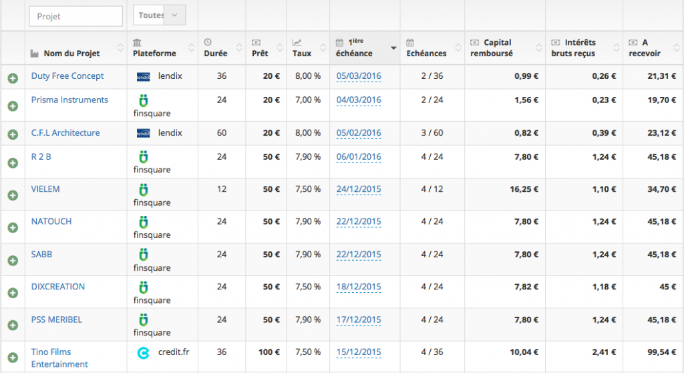Sort by Capital remboursé column arrows
The image size is (684, 373).
(x=539, y=47)
